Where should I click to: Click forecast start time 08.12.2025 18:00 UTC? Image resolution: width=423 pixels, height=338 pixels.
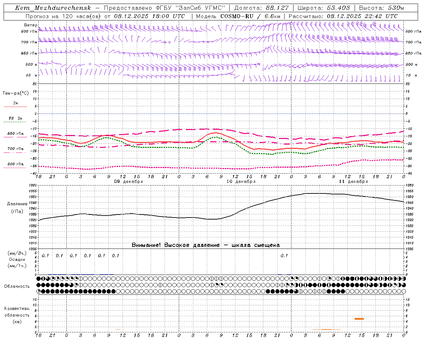tap(149, 16)
